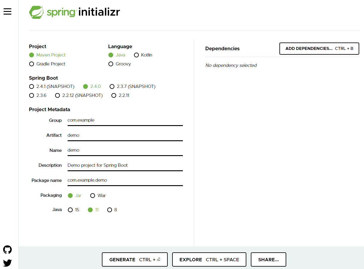Click the 'No dependency selected' text

pyautogui.click(x=231, y=65)
